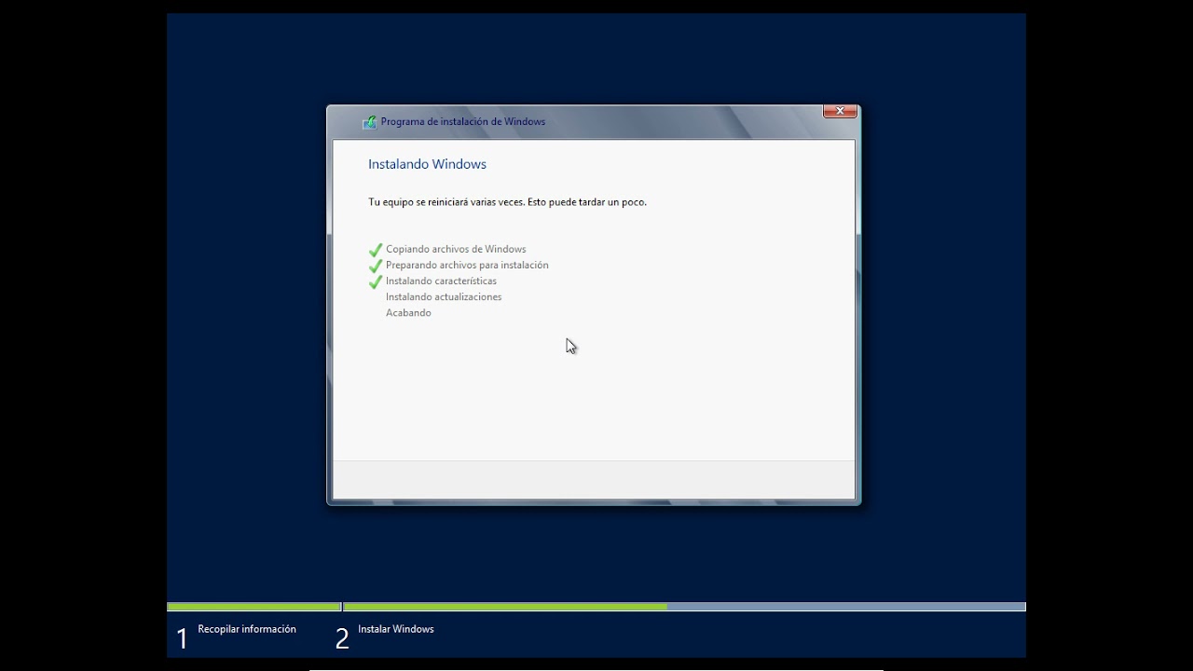This screenshot has height=671, width=1193.
Task: Select the 'Preparando archivos para instalación' step text
Action: coord(467,265)
